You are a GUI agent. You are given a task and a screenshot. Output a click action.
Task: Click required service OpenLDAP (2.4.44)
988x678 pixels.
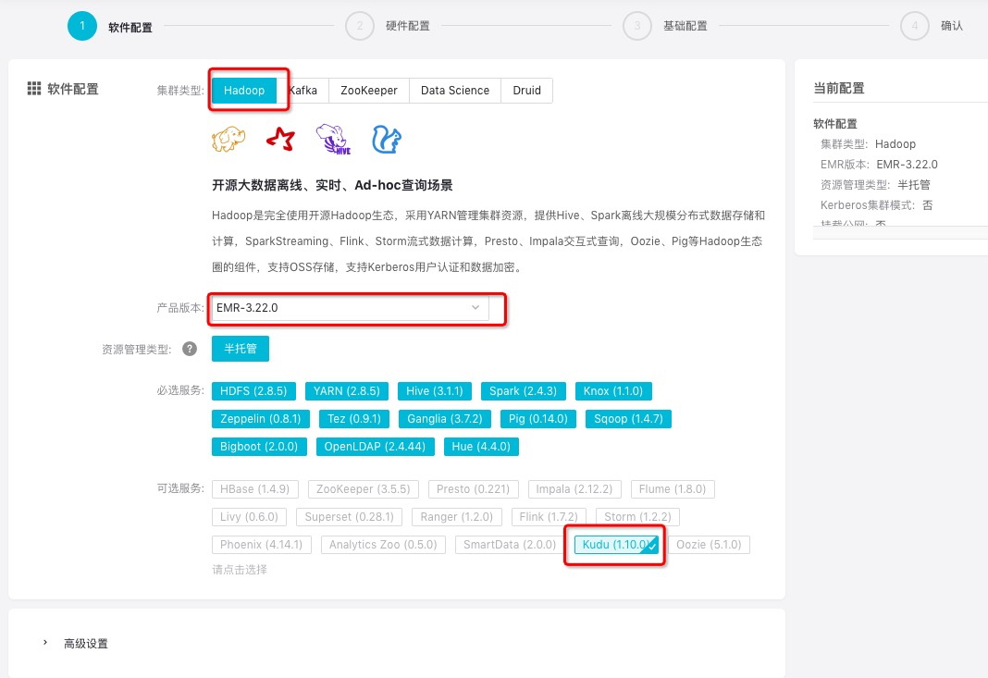(375, 446)
